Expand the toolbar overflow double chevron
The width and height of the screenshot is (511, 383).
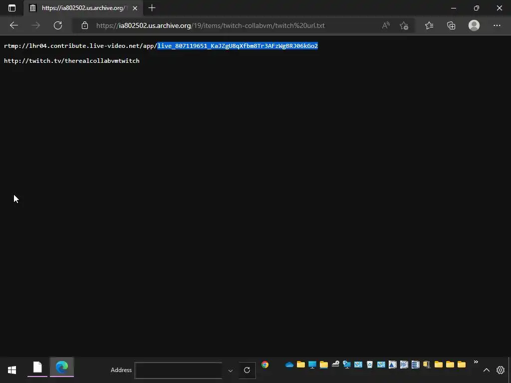(x=476, y=362)
